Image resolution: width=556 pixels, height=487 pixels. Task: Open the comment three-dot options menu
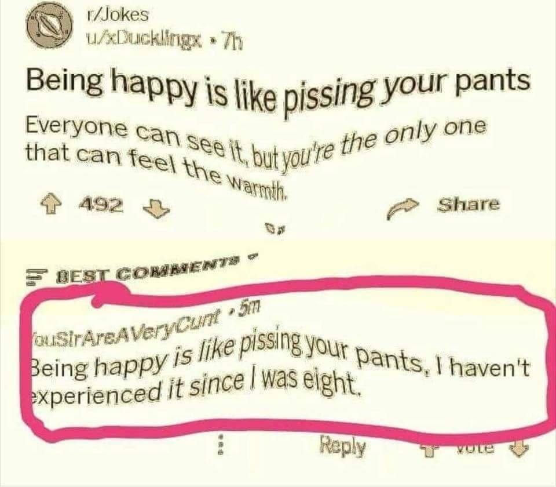pos(221,445)
